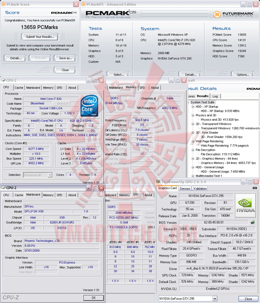
Task: Collapse the File Decryption node
Action: [193, 150]
